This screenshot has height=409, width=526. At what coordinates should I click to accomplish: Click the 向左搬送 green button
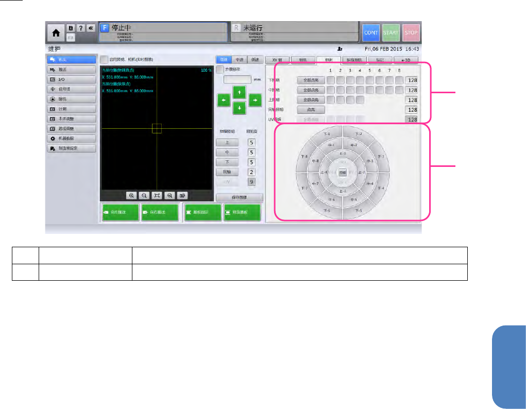(x=121, y=212)
